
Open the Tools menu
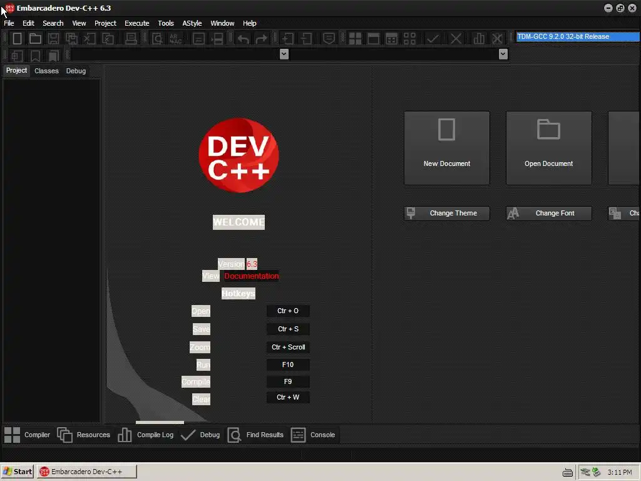coord(165,23)
